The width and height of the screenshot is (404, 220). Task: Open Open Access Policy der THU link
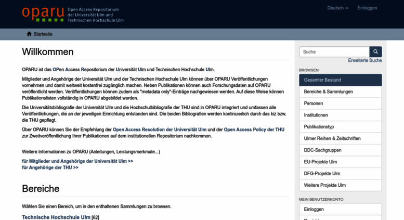pyautogui.click(x=254, y=130)
